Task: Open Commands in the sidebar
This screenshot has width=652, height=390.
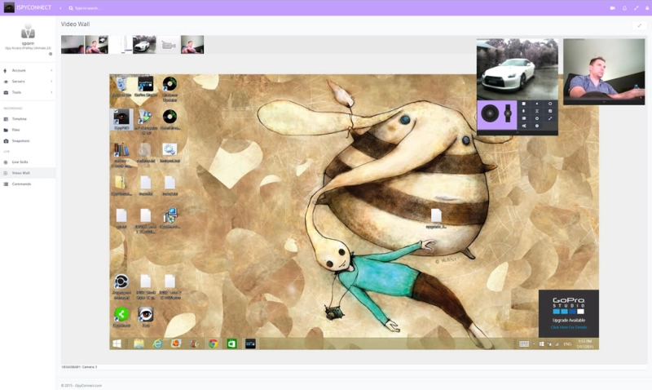Action: point(28,184)
